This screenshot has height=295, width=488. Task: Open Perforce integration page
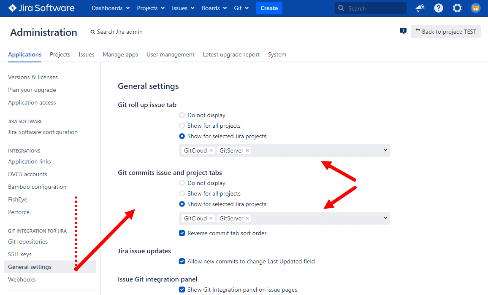(19, 212)
